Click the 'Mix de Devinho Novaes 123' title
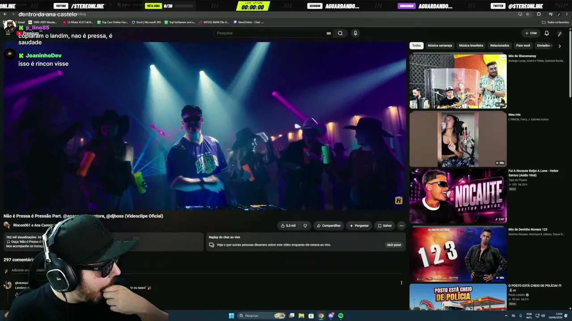The height and width of the screenshot is (321, 572). tap(528, 229)
